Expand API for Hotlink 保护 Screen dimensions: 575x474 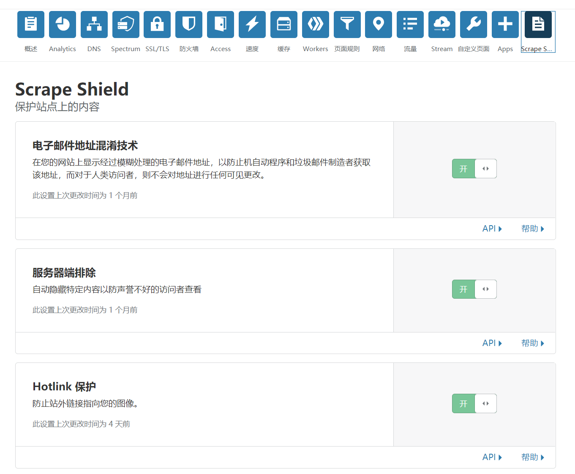tap(492, 457)
